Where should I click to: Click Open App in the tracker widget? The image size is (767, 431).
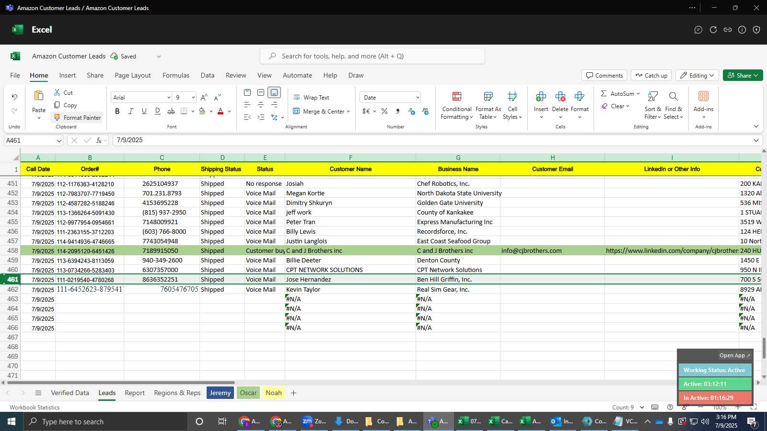734,355
